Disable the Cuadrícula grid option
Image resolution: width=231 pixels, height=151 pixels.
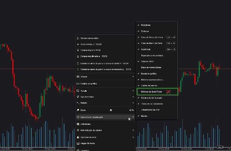[157, 49]
